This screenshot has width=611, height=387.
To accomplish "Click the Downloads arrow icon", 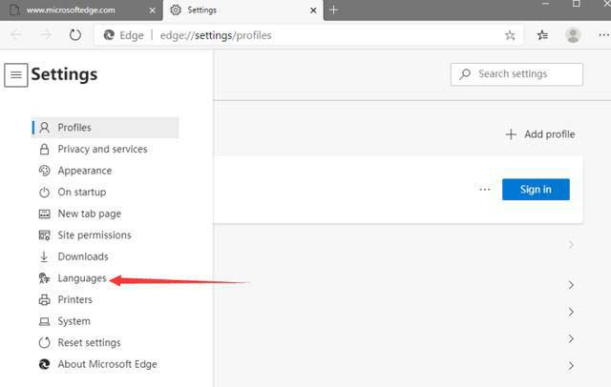I will tap(44, 256).
